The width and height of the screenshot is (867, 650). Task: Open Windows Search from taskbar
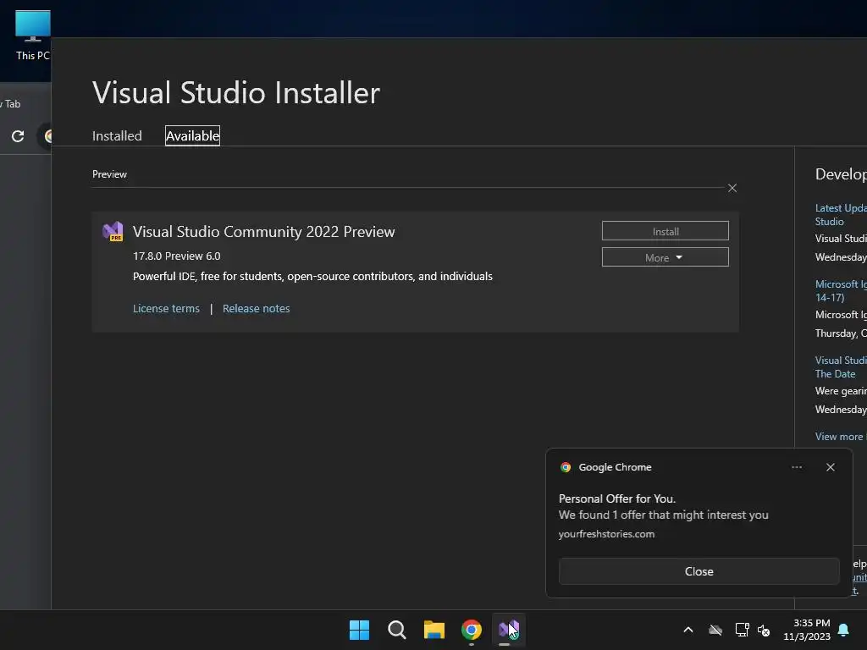(396, 630)
